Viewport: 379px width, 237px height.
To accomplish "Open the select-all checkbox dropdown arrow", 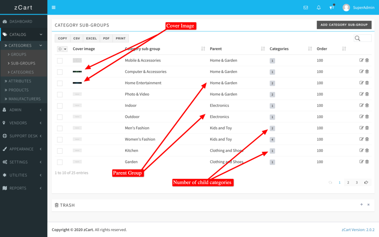I will pos(65,49).
